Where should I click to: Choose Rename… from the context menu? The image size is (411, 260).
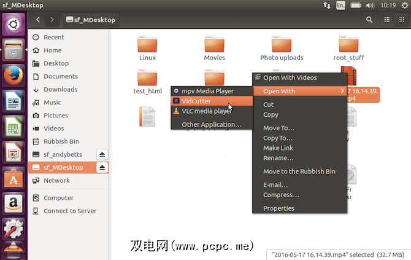click(x=300, y=158)
